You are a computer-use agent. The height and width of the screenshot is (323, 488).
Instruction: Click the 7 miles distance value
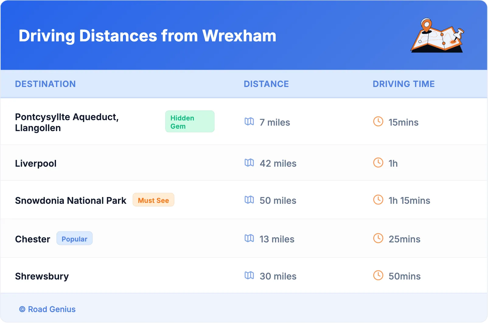[x=275, y=122]
